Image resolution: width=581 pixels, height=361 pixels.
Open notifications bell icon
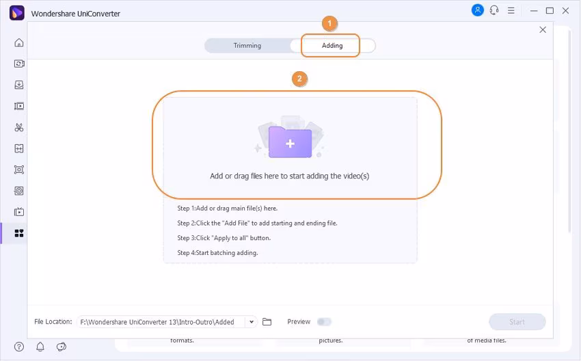click(40, 347)
